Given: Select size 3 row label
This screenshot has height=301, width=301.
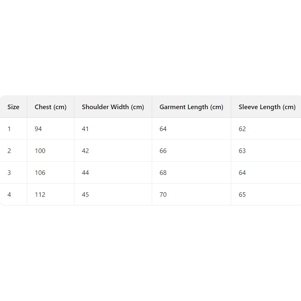Looking at the screenshot, I should point(9,173).
